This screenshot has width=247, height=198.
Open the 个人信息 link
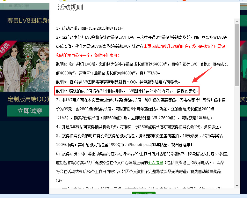155,163
